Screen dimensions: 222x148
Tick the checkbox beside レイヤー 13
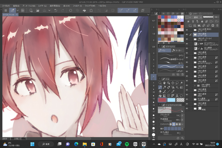(191, 53)
